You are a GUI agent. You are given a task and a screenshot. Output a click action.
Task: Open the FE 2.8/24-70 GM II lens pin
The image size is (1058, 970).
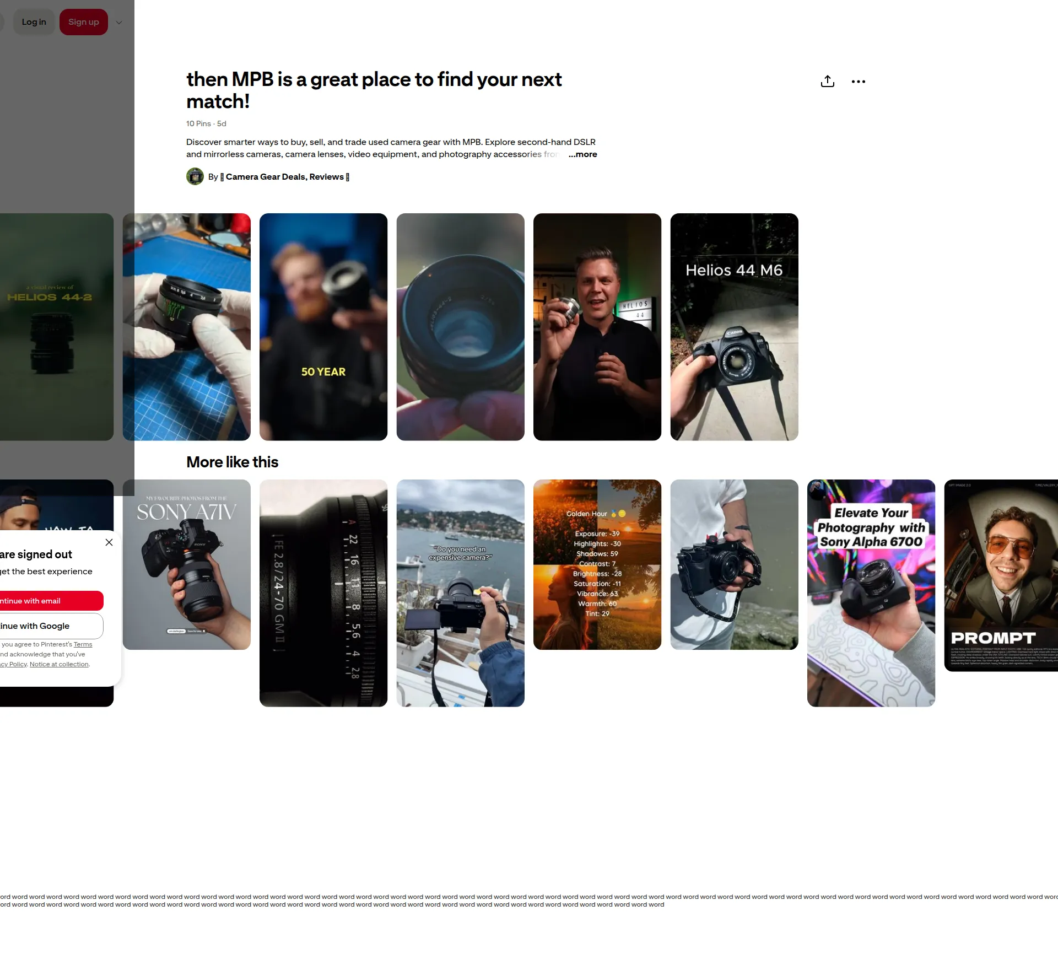point(323,593)
